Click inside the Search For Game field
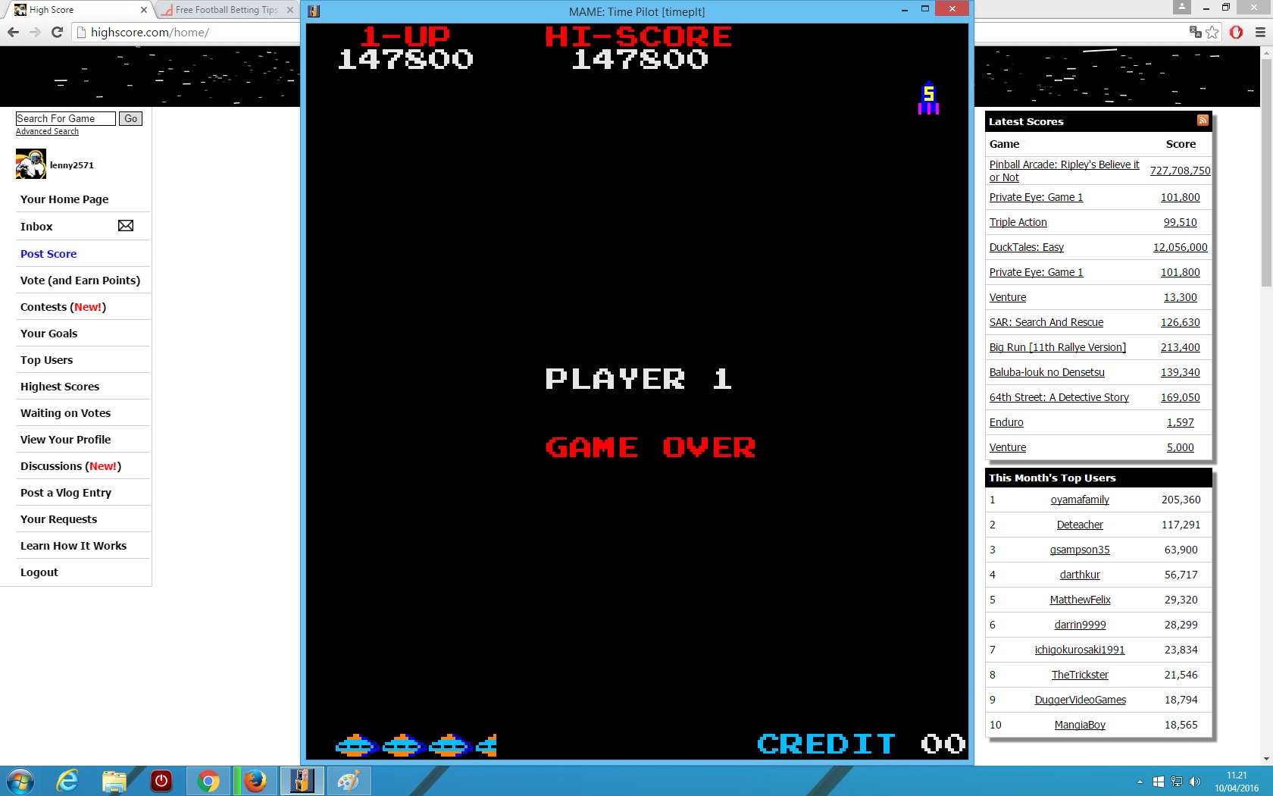Viewport: 1273px width, 796px height. pyautogui.click(x=65, y=118)
